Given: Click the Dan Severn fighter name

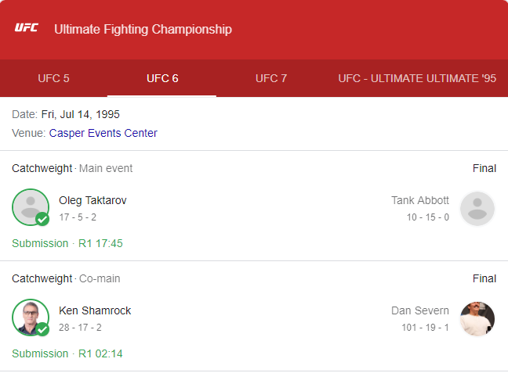Looking at the screenshot, I should tap(420, 310).
